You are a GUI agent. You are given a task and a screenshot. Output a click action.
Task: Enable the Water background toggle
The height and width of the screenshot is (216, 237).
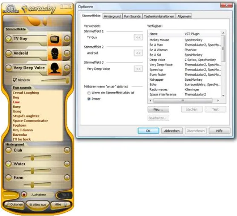pyautogui.click(x=9, y=164)
